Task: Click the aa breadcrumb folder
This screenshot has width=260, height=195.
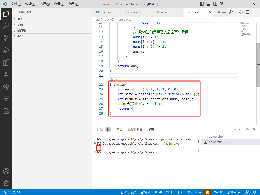Action: coord(98,19)
